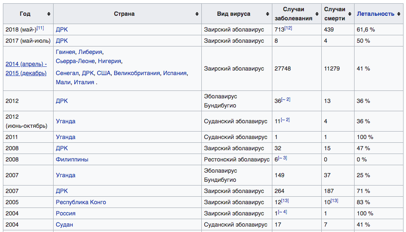Open reference [13] beside 10 deaths
The image size is (406, 232).
point(334,201)
